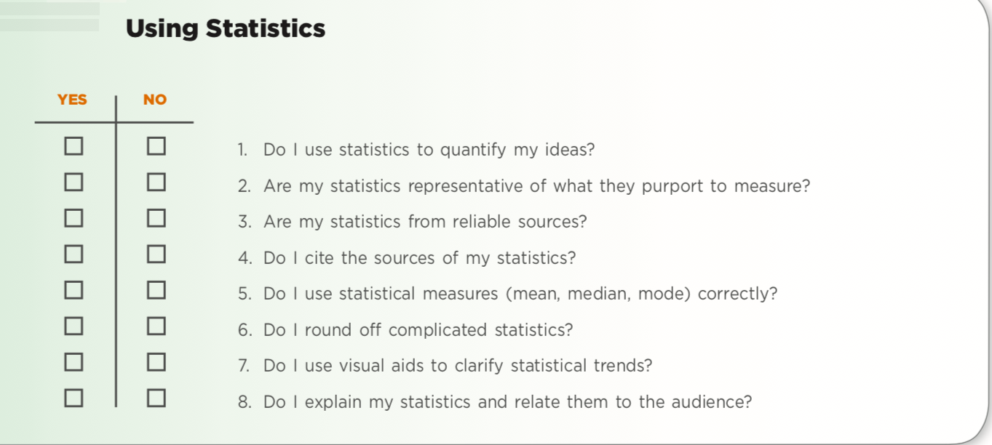Check YES for statistical measures question
992x445 pixels.
(x=73, y=289)
